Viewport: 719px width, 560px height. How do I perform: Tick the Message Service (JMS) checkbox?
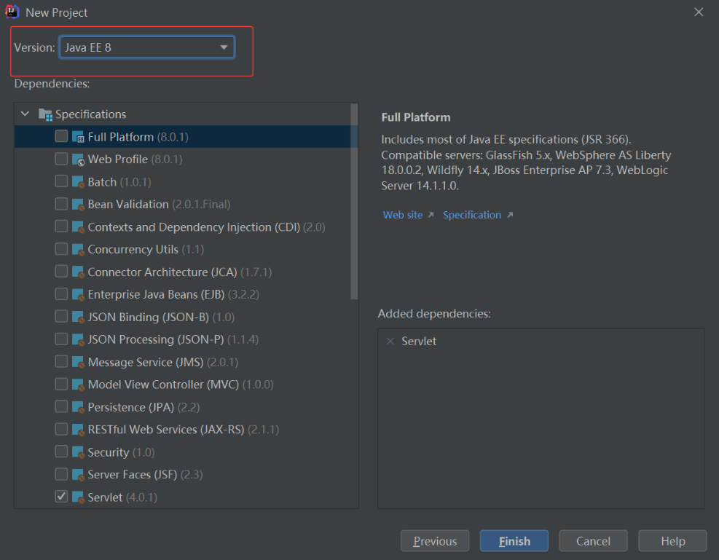click(x=61, y=361)
